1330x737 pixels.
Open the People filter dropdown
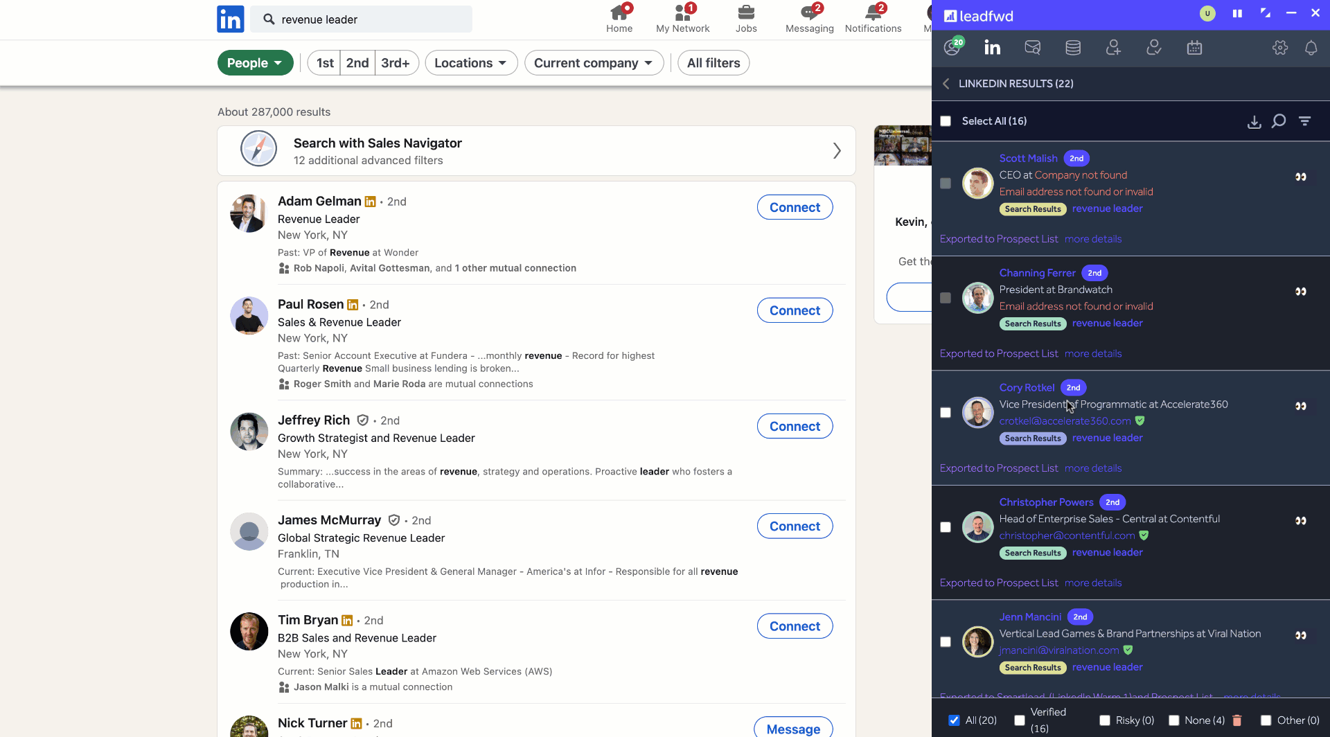pos(256,63)
